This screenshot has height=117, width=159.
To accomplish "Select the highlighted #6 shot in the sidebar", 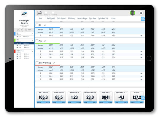I will tap(24, 43).
